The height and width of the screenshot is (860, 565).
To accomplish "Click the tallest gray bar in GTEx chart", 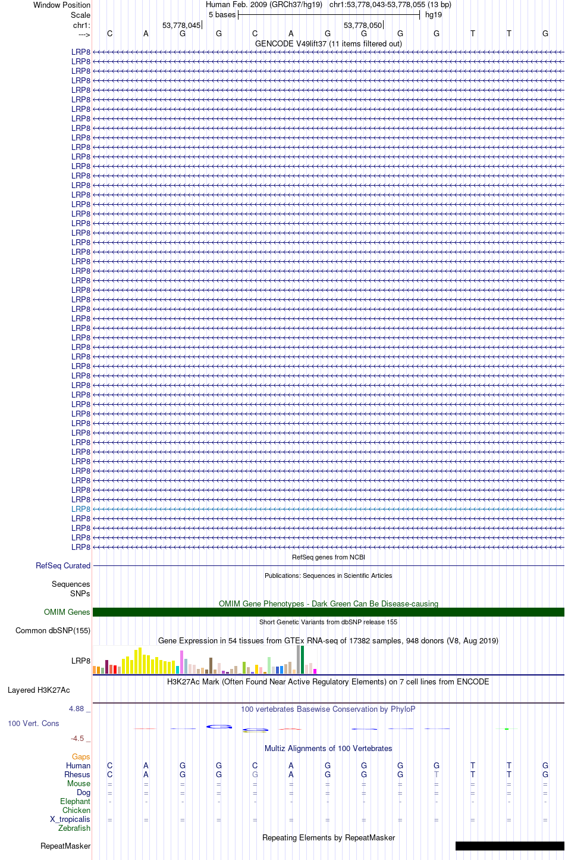I will (x=299, y=659).
